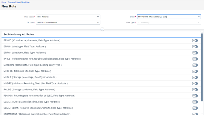This screenshot has width=204, height=115.
Task: Select the ETIAR ( Label type row text
Action: (24, 47)
